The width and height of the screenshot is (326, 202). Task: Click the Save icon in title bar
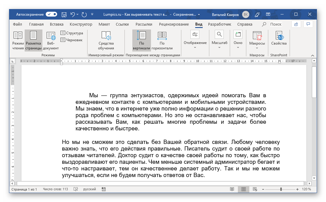[x=64, y=14]
